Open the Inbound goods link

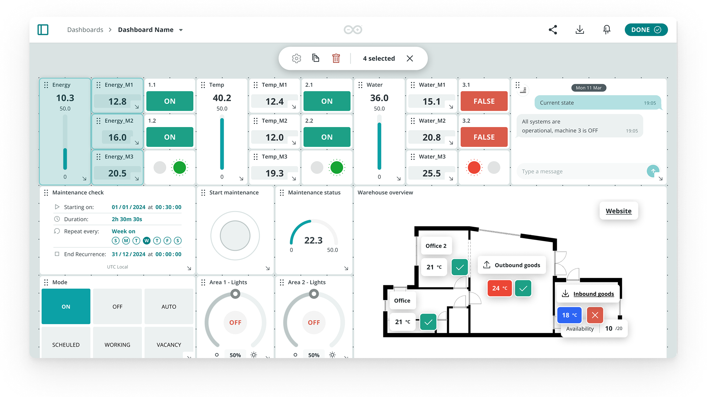point(594,294)
